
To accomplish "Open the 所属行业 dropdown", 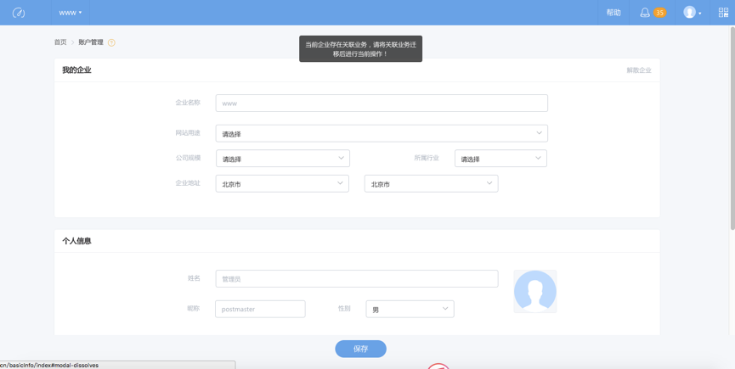I will (x=500, y=158).
